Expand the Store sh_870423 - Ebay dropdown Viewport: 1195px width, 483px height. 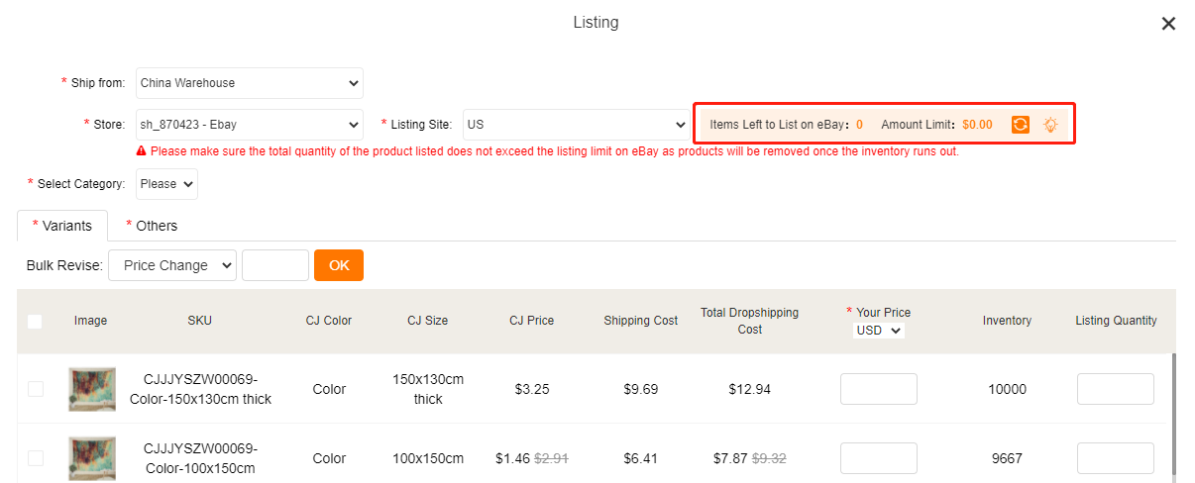(x=250, y=125)
